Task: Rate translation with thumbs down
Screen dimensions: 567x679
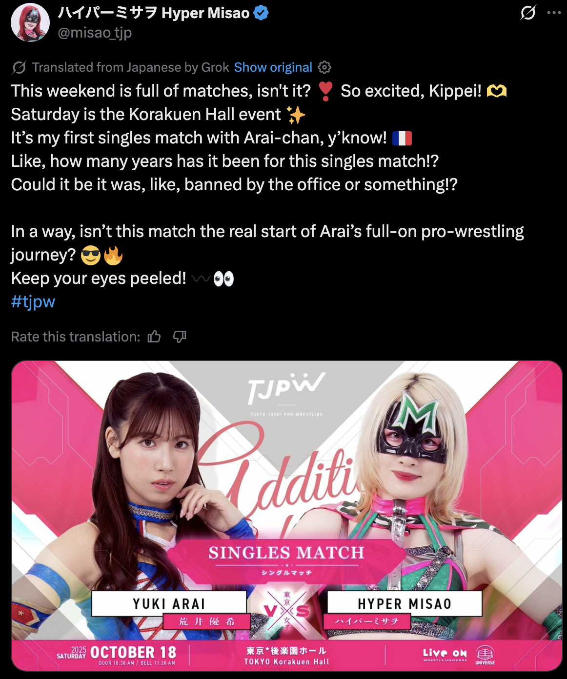Action: (x=180, y=337)
